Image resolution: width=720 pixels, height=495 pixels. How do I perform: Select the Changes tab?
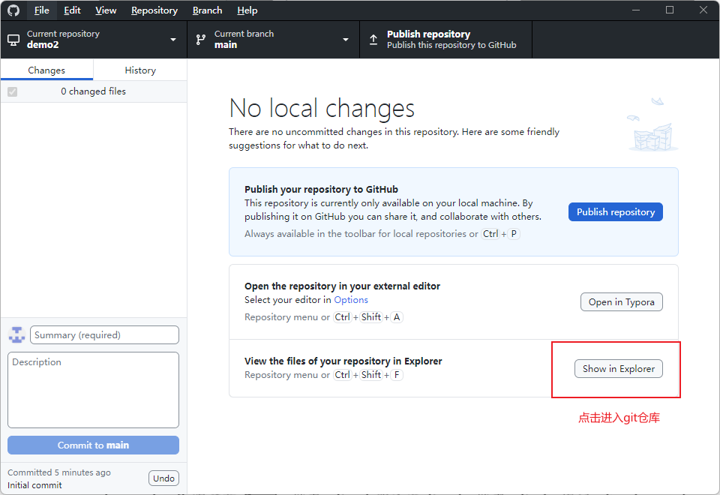(x=46, y=70)
